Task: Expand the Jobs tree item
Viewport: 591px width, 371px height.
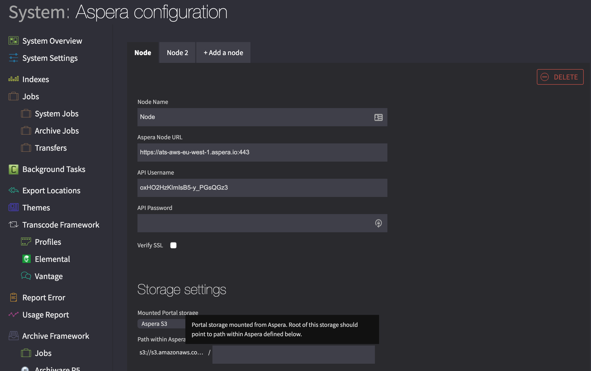Action: coord(30,96)
